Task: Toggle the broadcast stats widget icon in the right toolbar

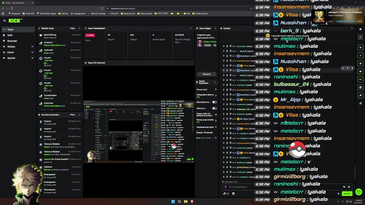Action: [360, 79]
